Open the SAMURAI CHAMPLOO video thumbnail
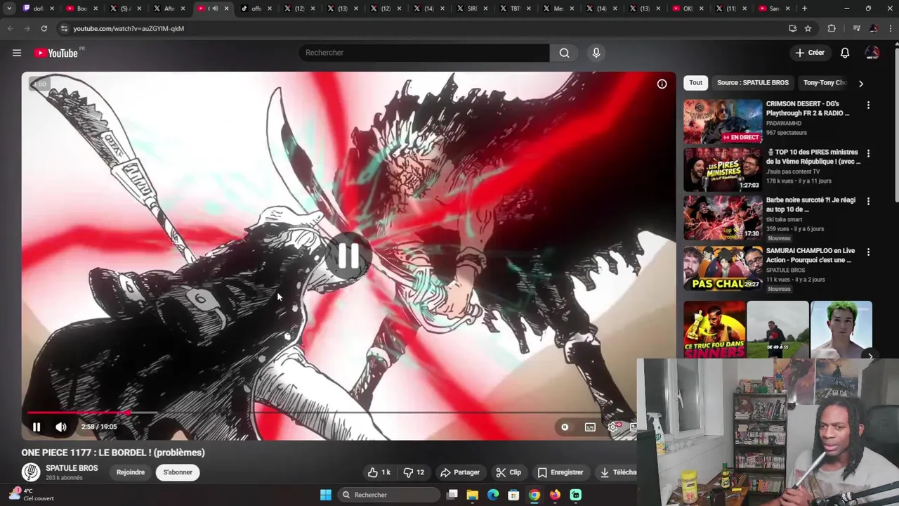 (723, 268)
